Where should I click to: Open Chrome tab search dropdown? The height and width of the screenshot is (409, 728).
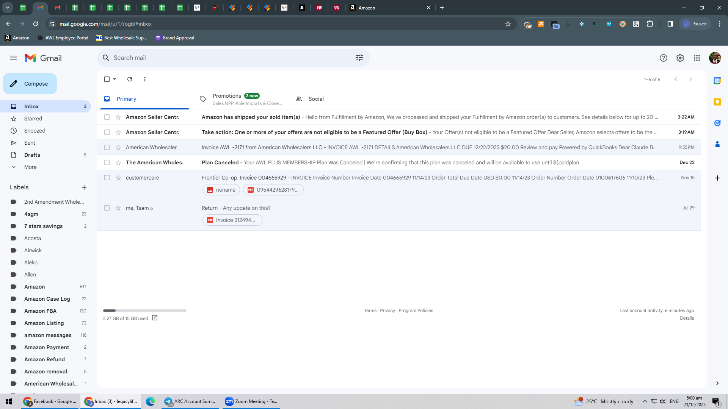click(8, 8)
